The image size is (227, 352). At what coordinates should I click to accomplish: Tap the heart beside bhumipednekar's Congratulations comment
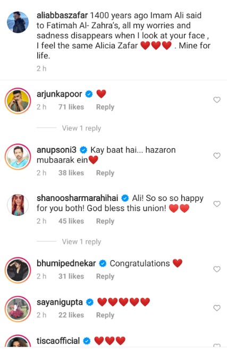click(x=217, y=269)
